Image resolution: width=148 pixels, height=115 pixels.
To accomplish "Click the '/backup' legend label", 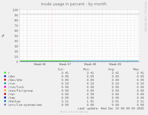I will 14,101.
